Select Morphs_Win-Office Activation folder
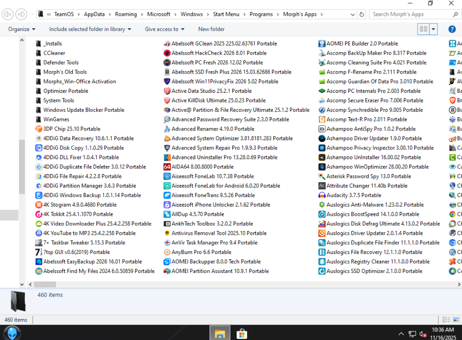The image size is (462, 340). [x=76, y=82]
